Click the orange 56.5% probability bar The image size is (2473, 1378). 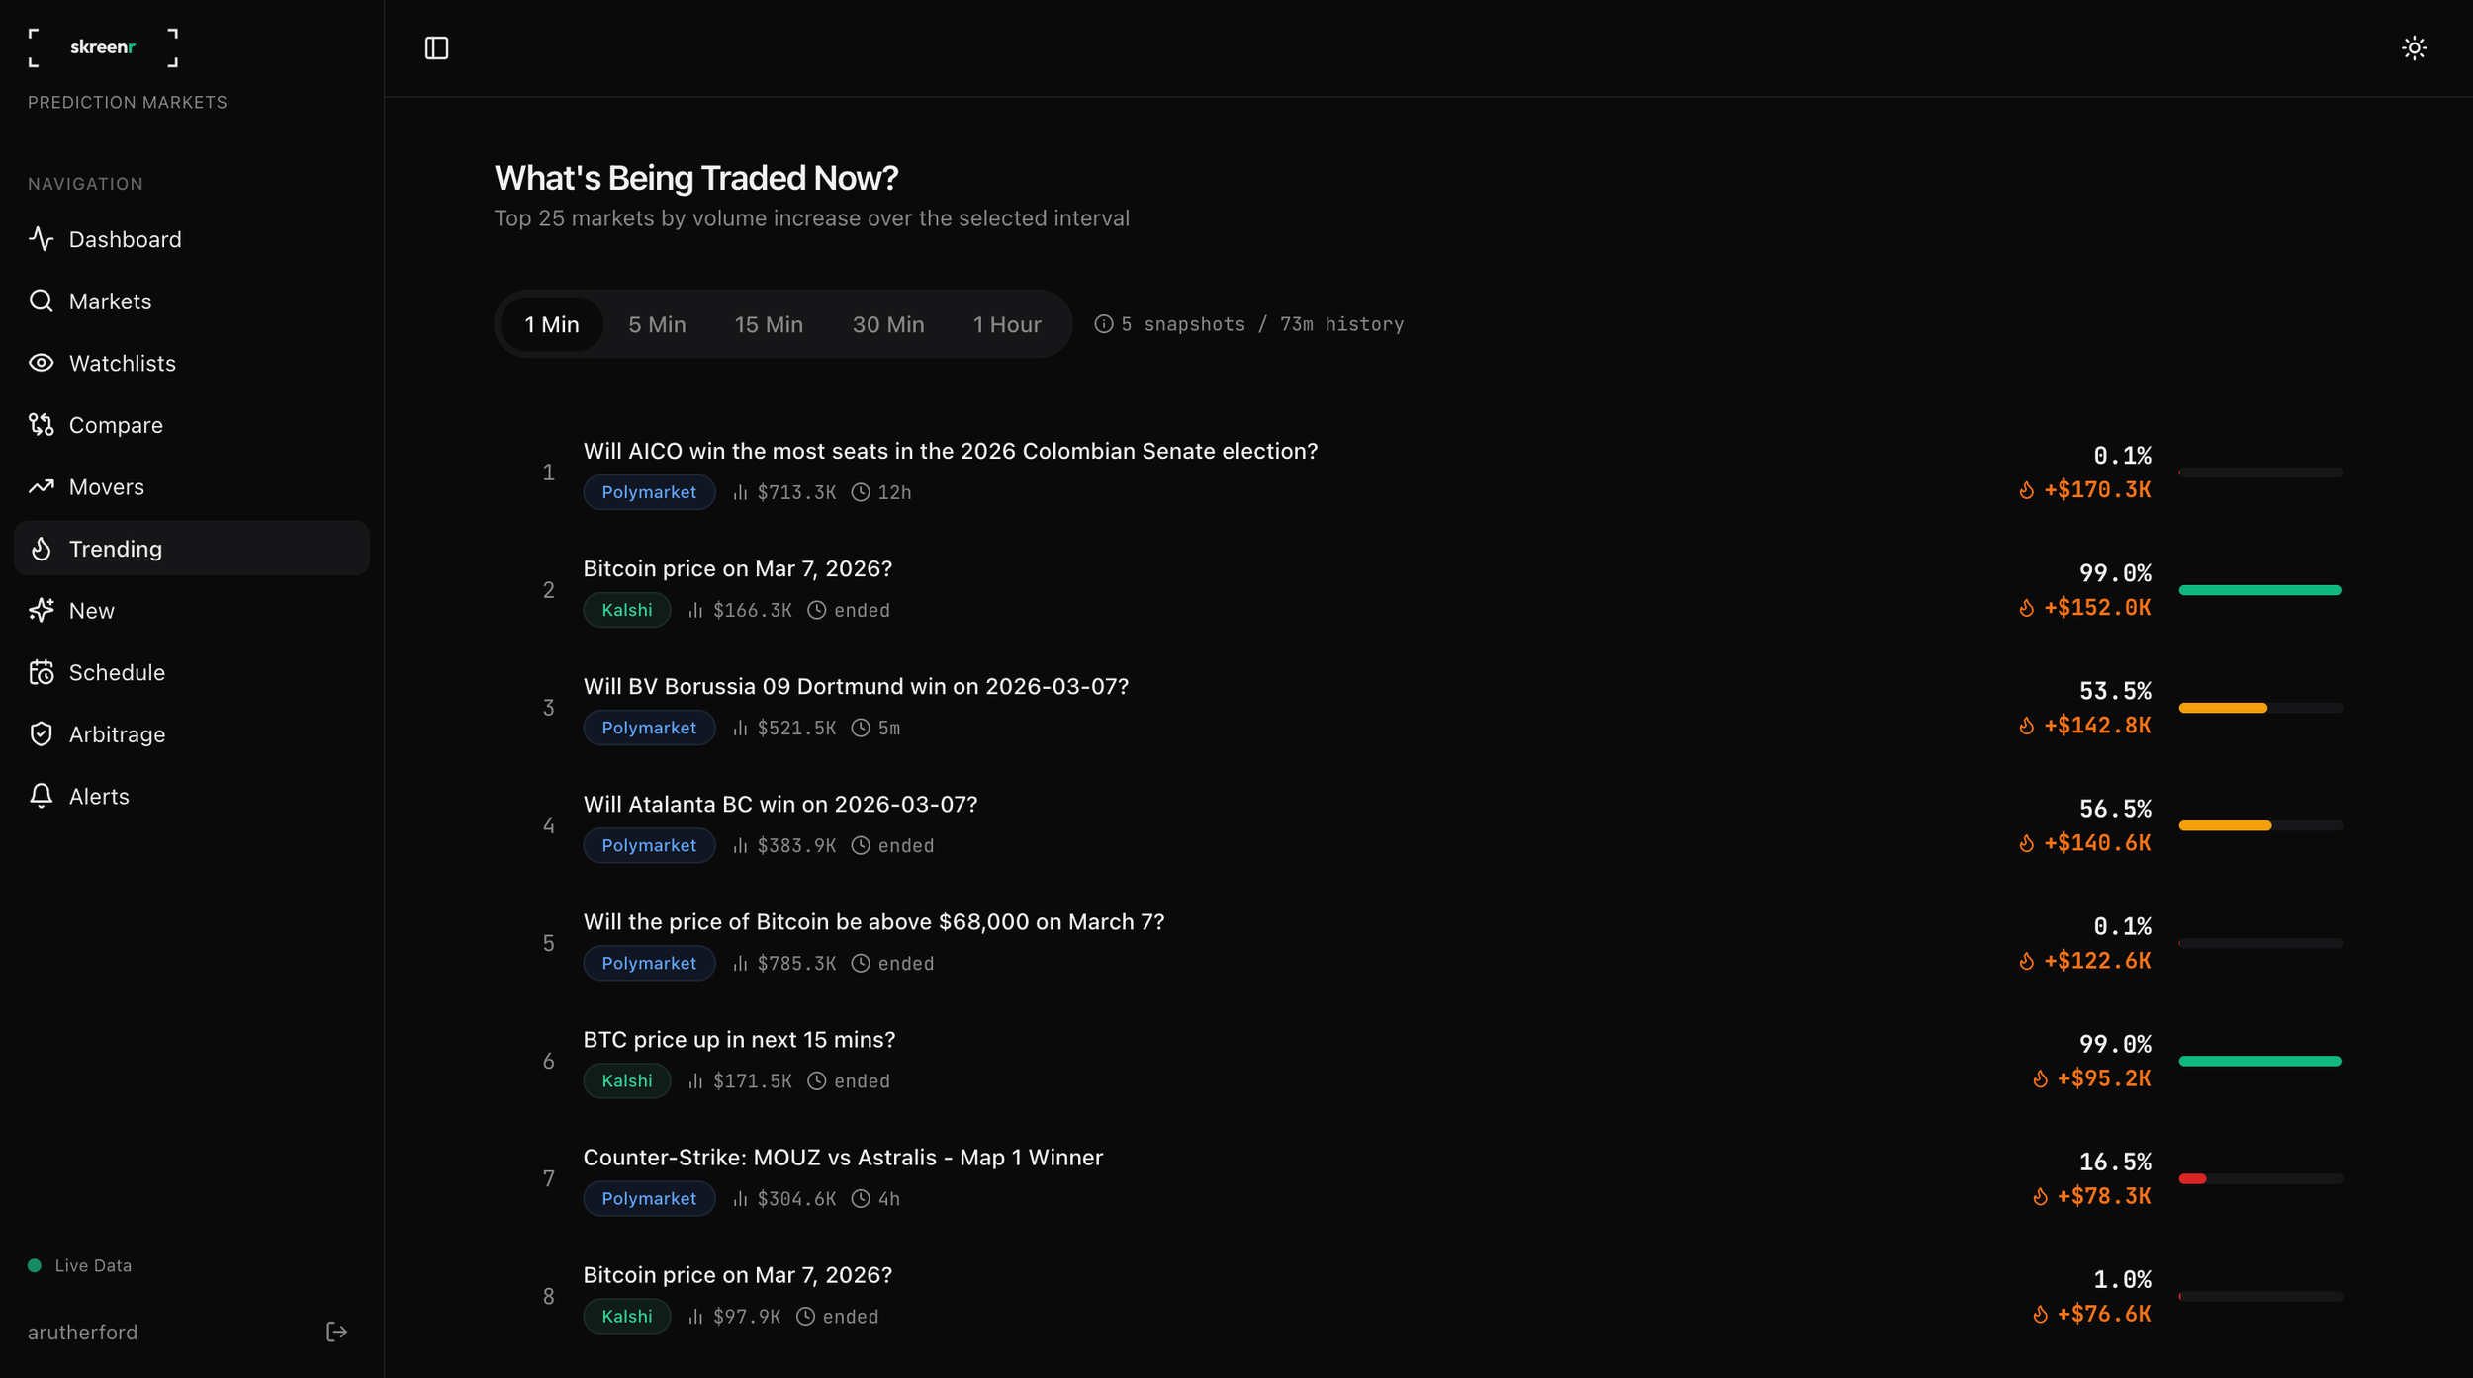point(2225,825)
